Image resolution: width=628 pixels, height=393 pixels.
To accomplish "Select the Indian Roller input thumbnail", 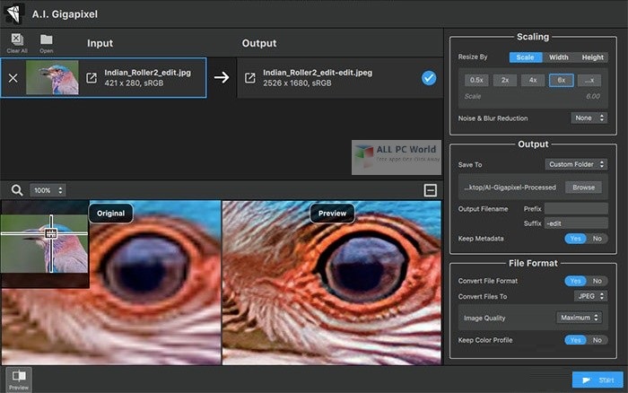I will (52, 77).
